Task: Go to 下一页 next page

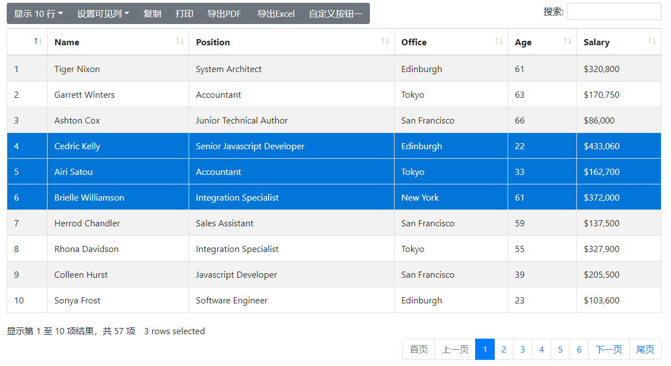Action: pyautogui.click(x=609, y=349)
